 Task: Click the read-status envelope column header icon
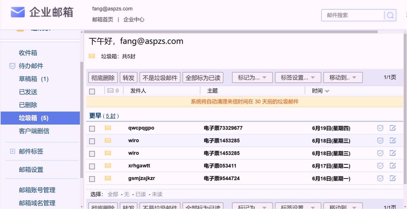pyautogui.click(x=110, y=91)
